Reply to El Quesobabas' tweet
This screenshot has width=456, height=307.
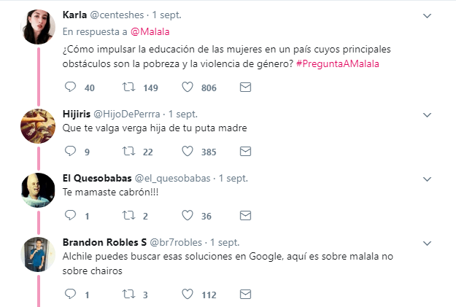[x=71, y=216]
